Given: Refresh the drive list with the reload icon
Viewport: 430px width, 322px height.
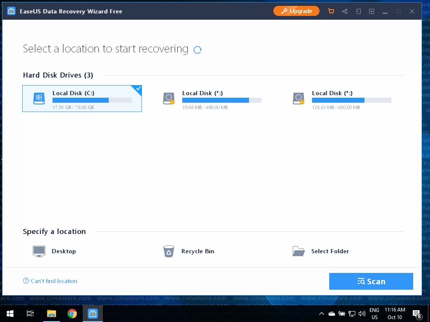Looking at the screenshot, I should pos(197,50).
